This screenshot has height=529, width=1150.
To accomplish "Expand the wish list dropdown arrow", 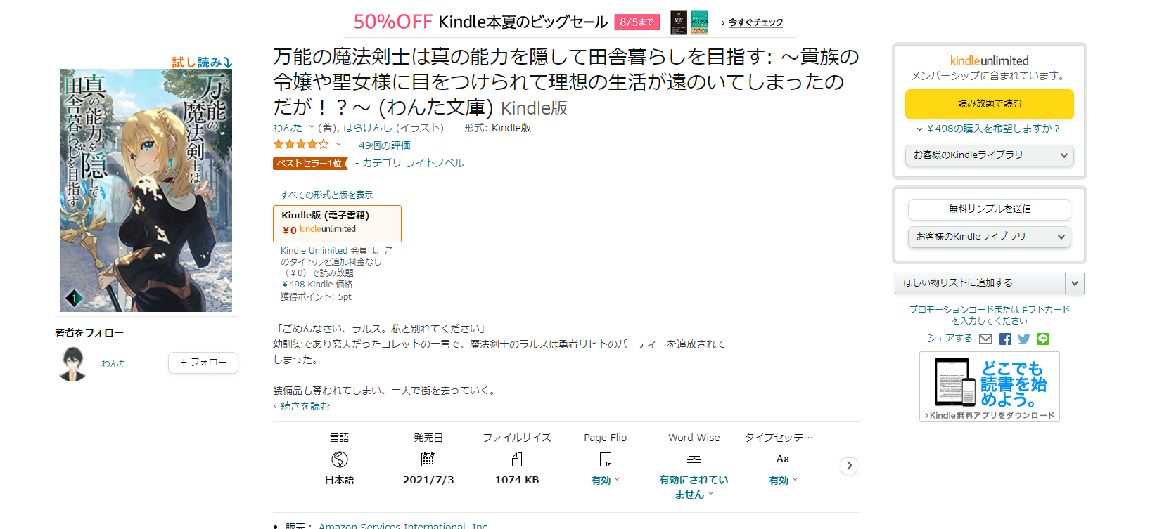I will tap(1074, 283).
